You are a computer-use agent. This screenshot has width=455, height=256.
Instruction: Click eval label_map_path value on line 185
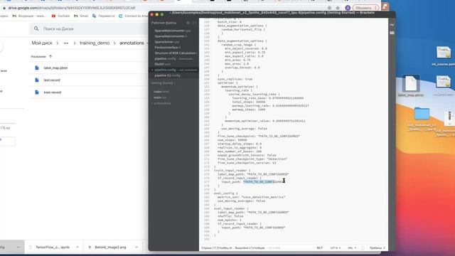(268, 212)
